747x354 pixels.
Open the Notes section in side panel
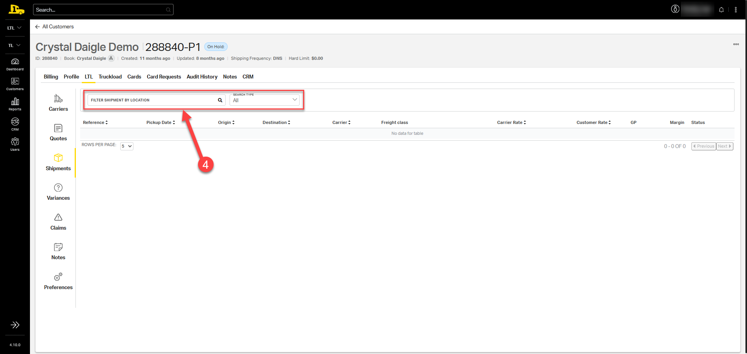58,251
